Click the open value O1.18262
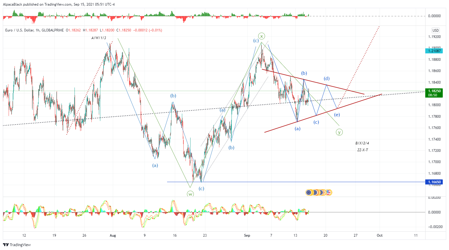Viewport: 449px width, 250px height. 73,30
